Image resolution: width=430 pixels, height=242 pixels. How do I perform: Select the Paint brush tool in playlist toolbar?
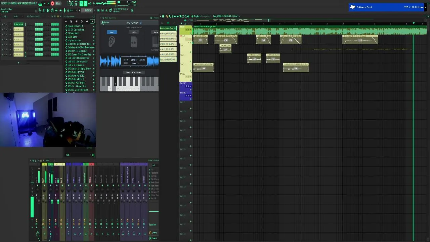(170, 16)
